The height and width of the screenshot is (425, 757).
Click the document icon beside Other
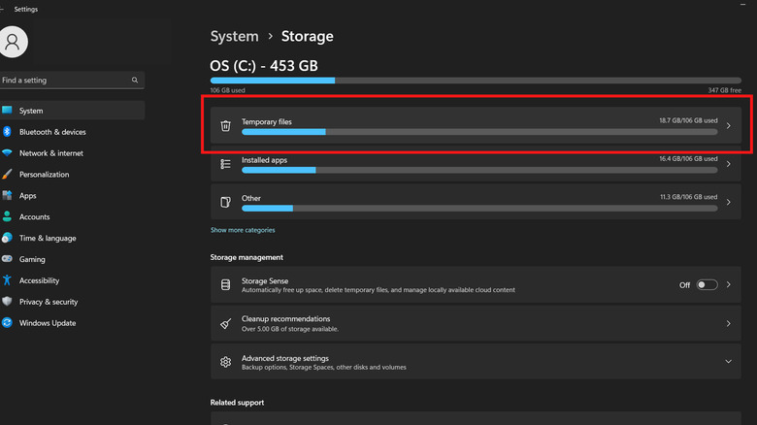225,202
